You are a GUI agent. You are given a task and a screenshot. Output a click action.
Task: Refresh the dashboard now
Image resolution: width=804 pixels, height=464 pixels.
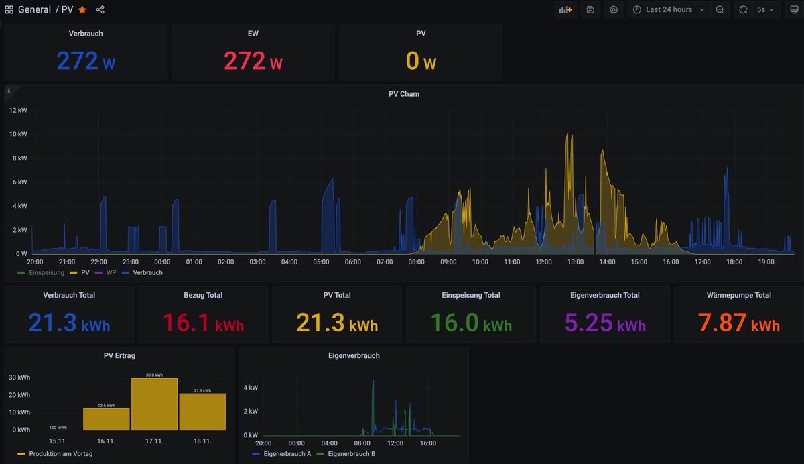point(743,10)
